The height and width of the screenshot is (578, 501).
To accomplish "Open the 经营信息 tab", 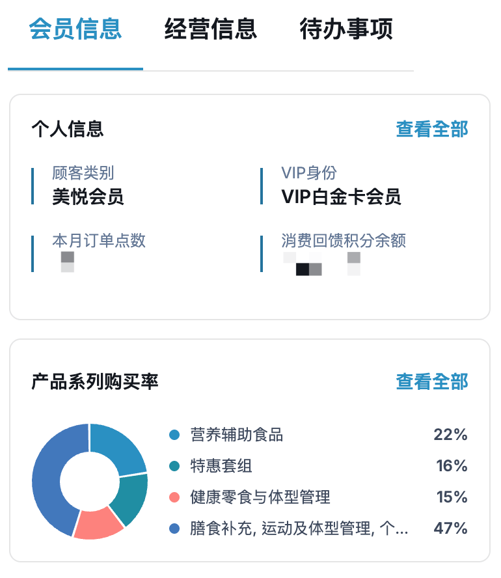I will tap(210, 29).
